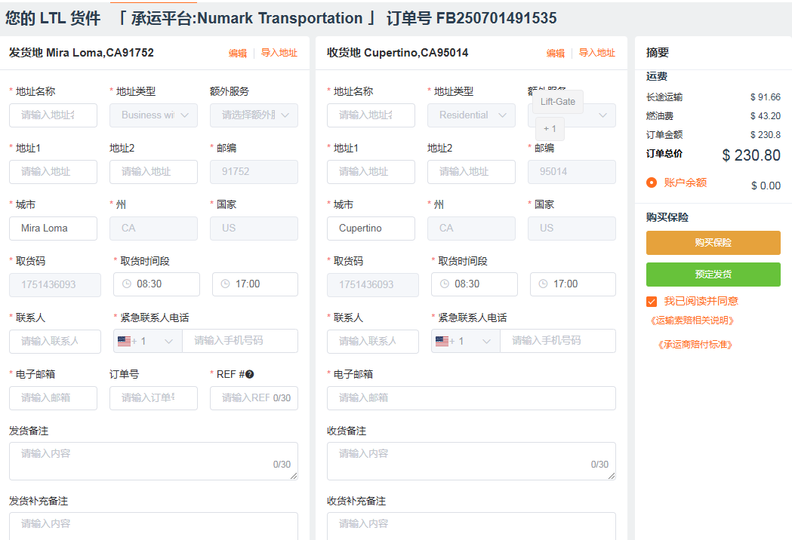Toggle the 我已阅读并同意 agreement checkbox
The height and width of the screenshot is (540, 792).
coord(652,302)
